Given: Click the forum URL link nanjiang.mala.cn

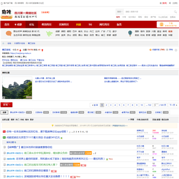Looking at the screenshot, I should tap(21, 53).
